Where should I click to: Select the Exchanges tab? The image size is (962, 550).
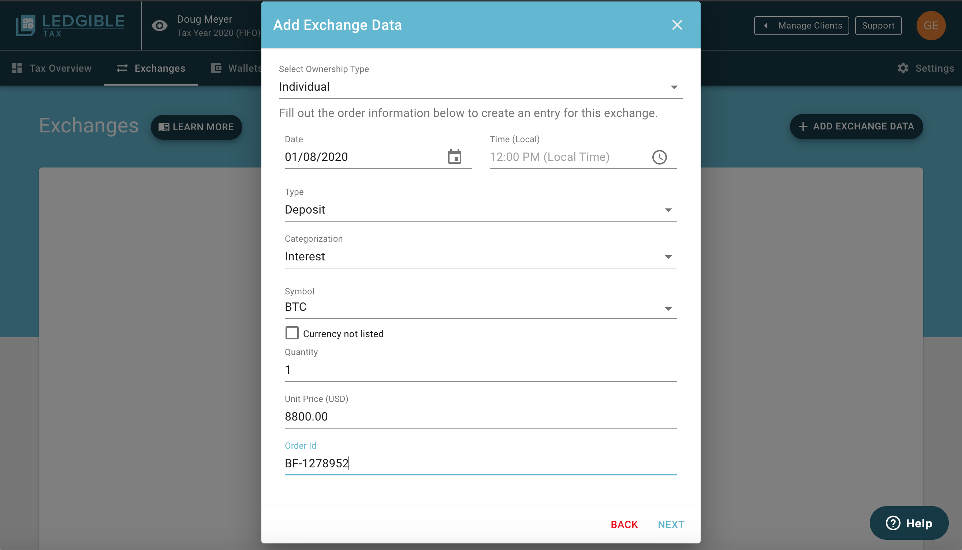tap(151, 68)
